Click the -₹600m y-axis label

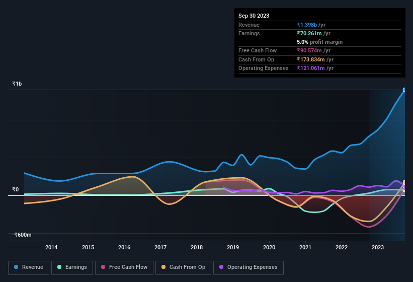(x=22, y=235)
